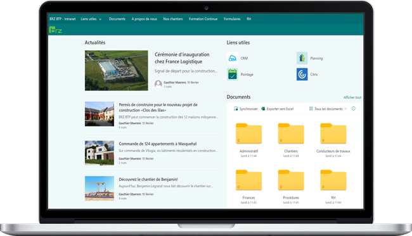Click Gauthier Maerens avatar in the first article
The image size is (412, 236).
click(x=158, y=84)
